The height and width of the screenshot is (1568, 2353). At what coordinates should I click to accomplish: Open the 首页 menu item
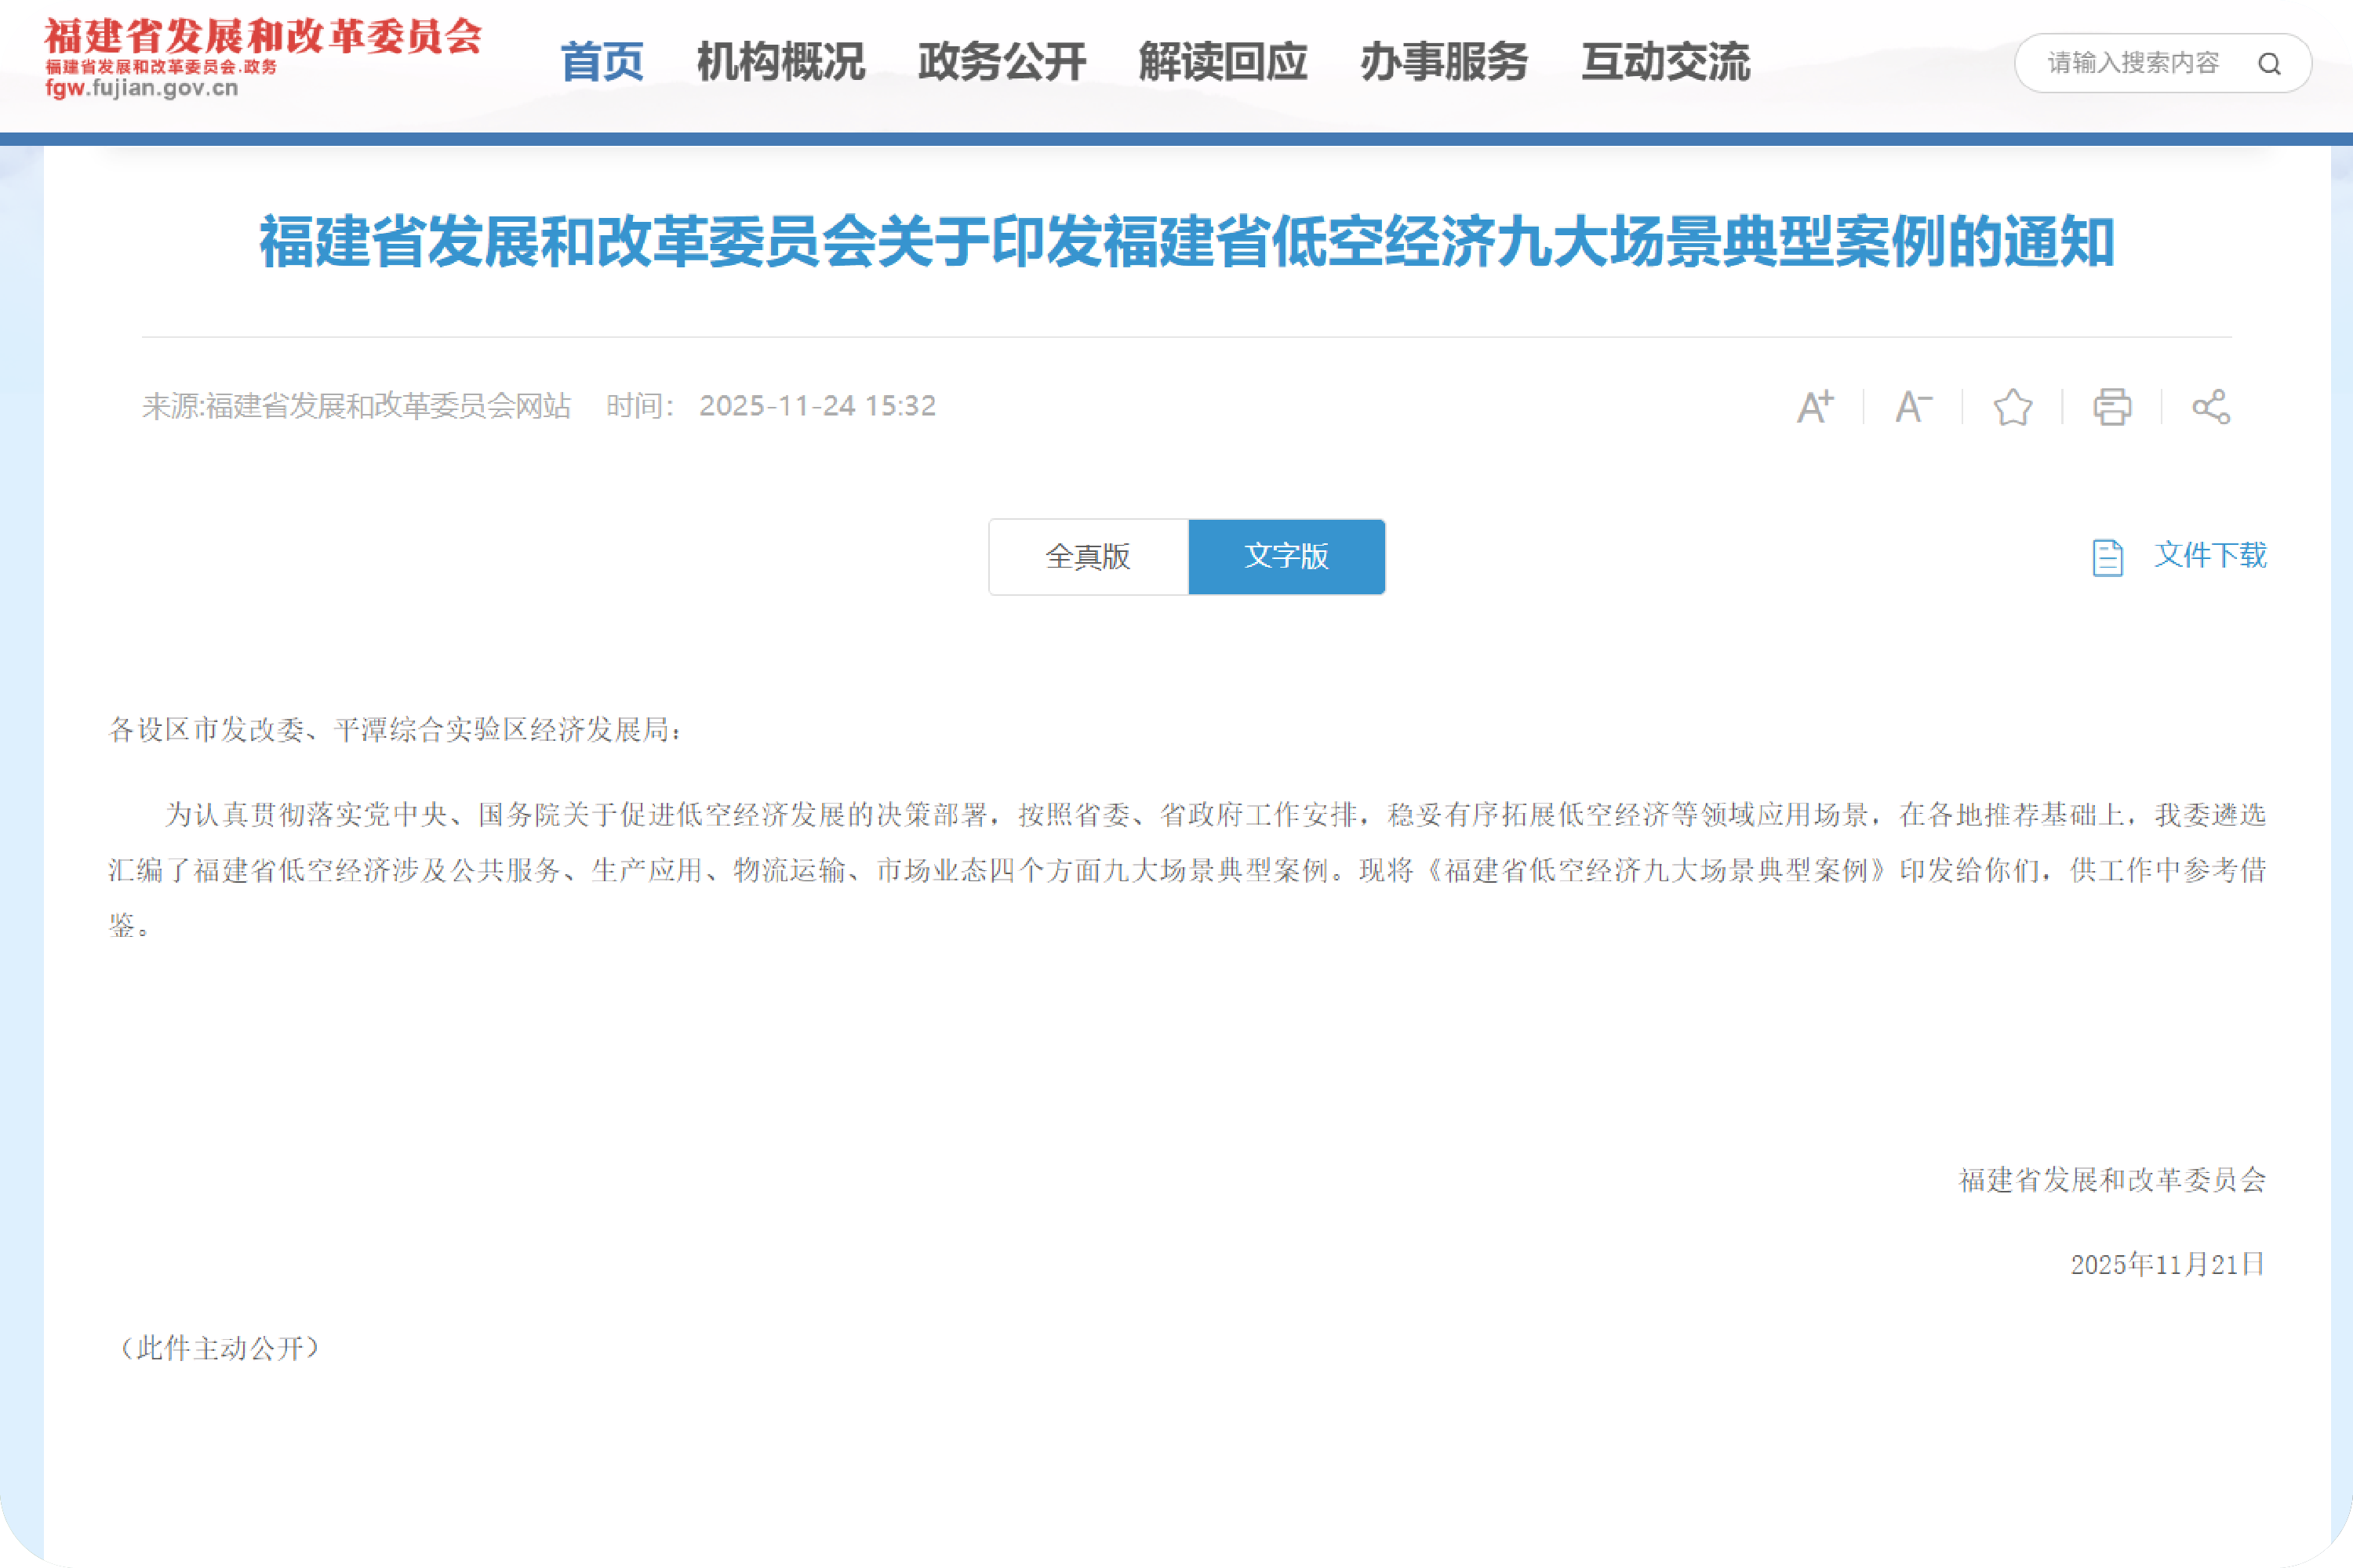[602, 62]
